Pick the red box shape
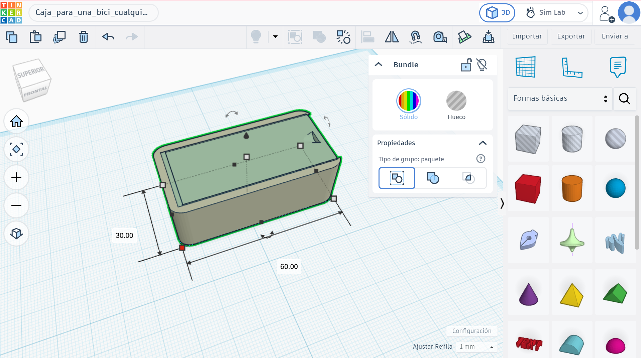641x358 pixels. (528, 188)
